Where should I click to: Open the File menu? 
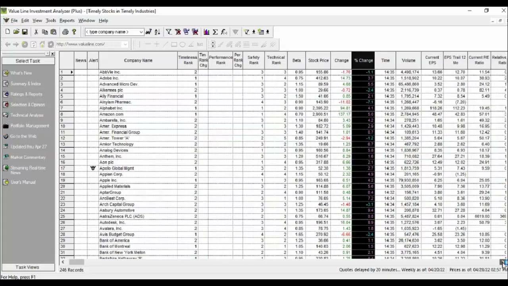14,21
